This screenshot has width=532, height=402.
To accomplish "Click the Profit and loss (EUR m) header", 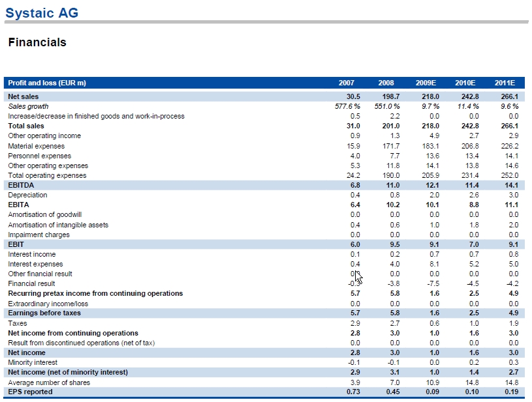I will pos(47,83).
